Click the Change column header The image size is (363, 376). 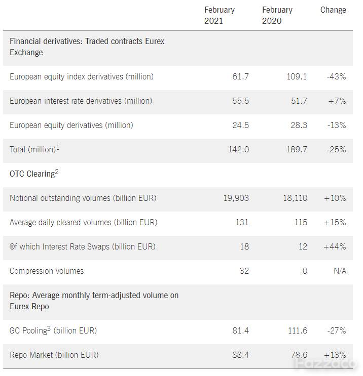pyautogui.click(x=333, y=10)
